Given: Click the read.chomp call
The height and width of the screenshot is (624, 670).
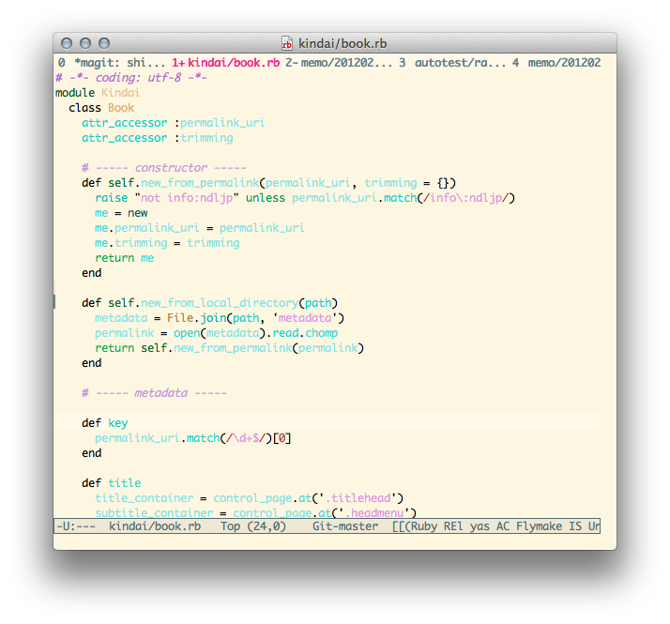Looking at the screenshot, I should tap(305, 333).
